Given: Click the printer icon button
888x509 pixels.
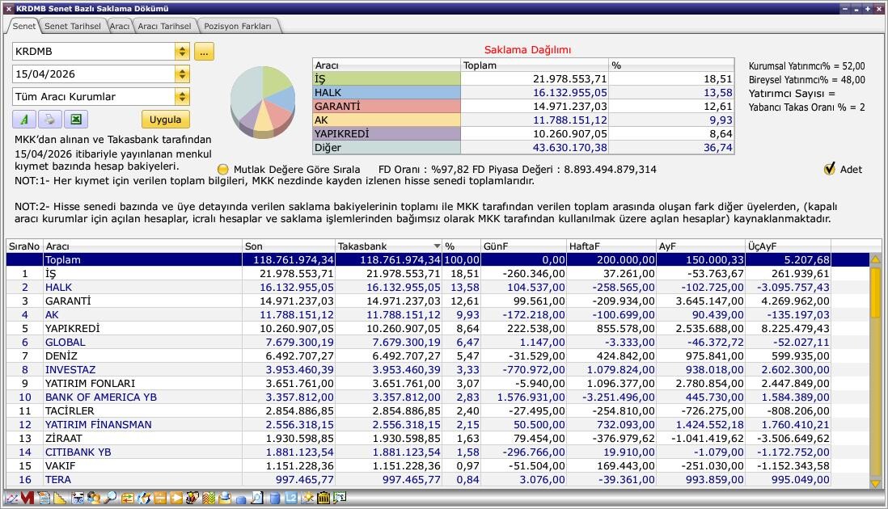Looking at the screenshot, I should [49, 120].
